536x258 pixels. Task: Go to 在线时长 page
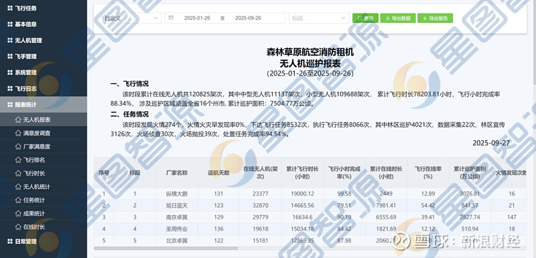tap(44, 227)
